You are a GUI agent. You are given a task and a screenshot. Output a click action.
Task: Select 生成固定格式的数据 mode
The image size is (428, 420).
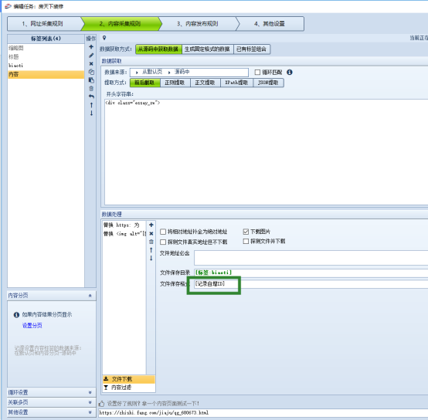pyautogui.click(x=207, y=49)
